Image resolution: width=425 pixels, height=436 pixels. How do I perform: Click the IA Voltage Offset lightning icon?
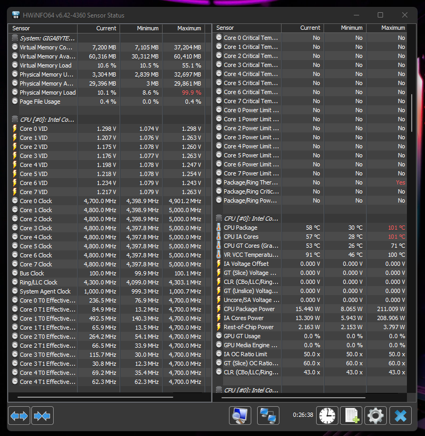pyautogui.click(x=219, y=264)
